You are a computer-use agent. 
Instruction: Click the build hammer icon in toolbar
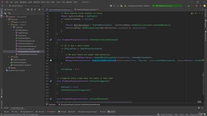coord(125,6)
